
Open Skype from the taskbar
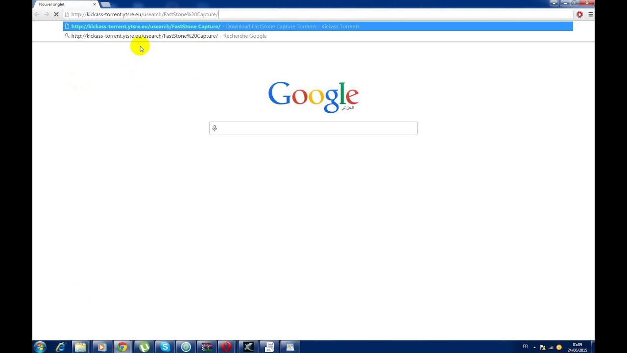pyautogui.click(x=165, y=347)
